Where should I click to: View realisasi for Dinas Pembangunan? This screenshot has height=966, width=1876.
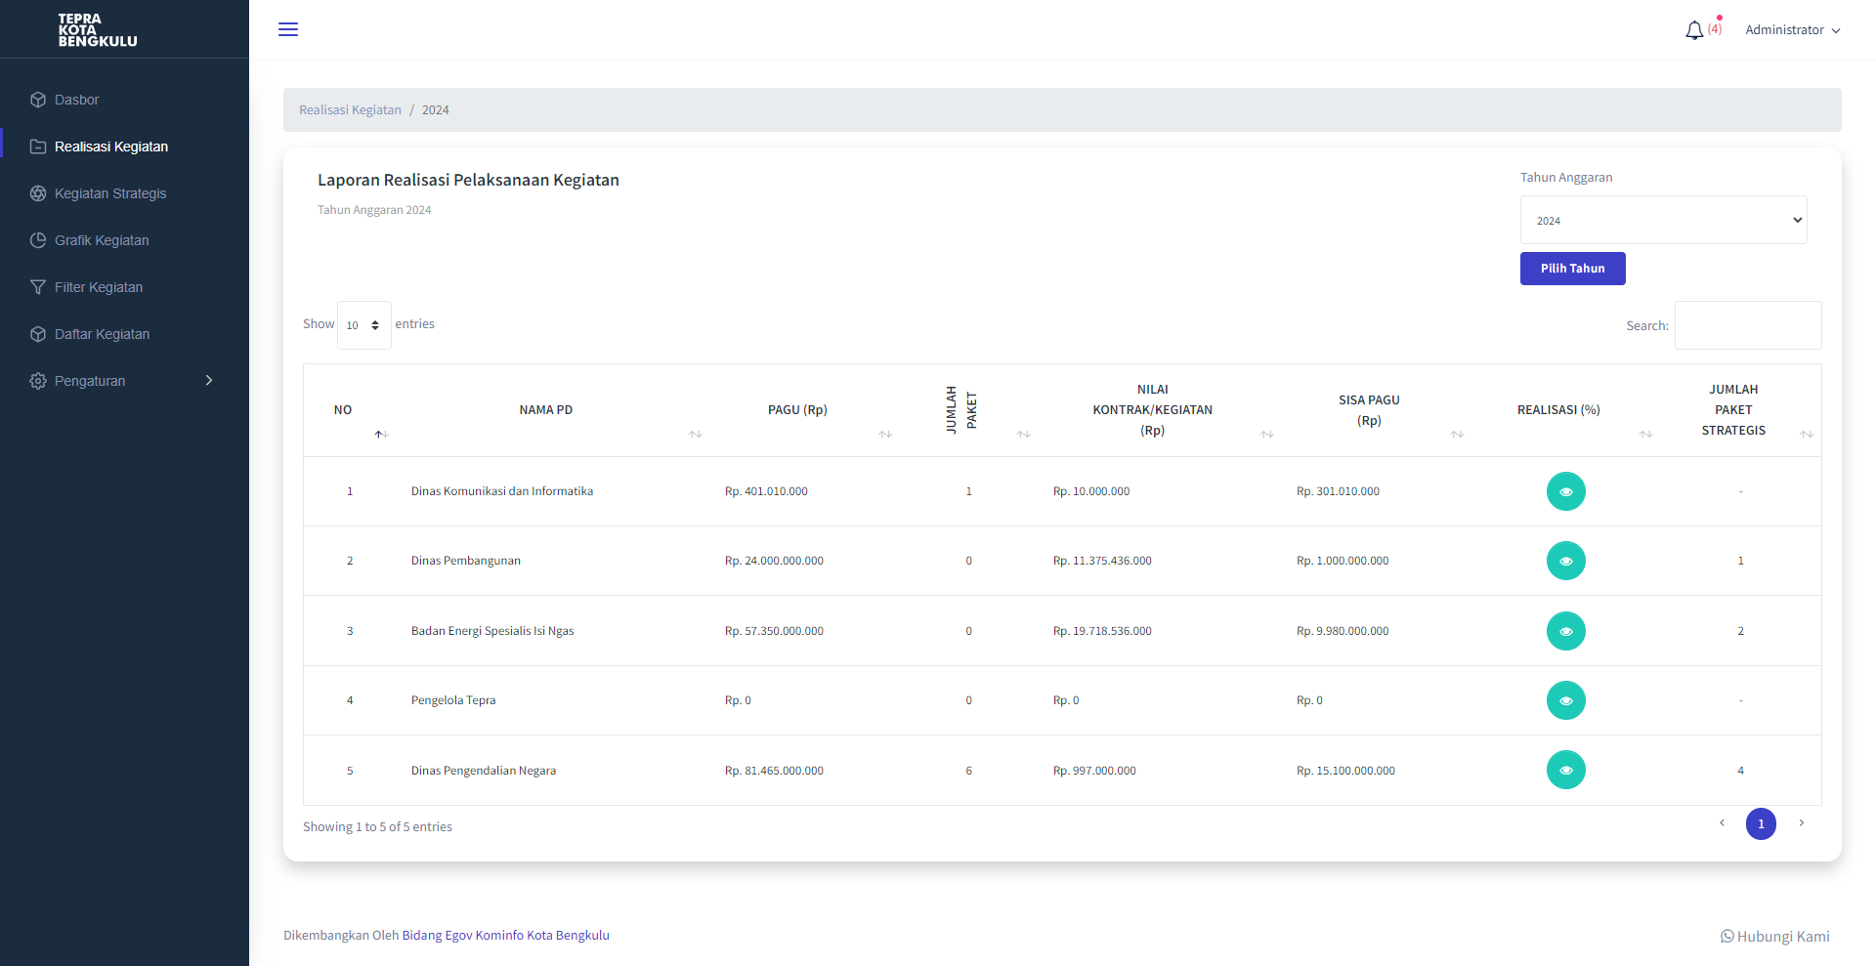1565,561
